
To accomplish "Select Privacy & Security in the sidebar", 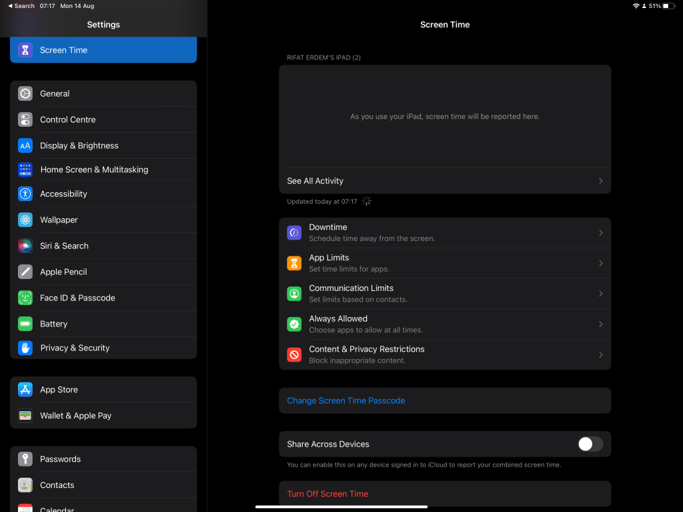I will (x=103, y=348).
